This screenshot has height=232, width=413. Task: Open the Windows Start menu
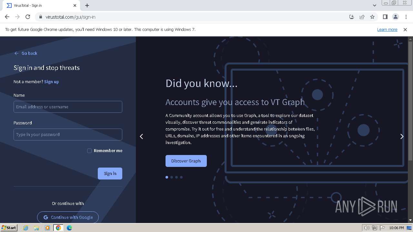(9, 227)
